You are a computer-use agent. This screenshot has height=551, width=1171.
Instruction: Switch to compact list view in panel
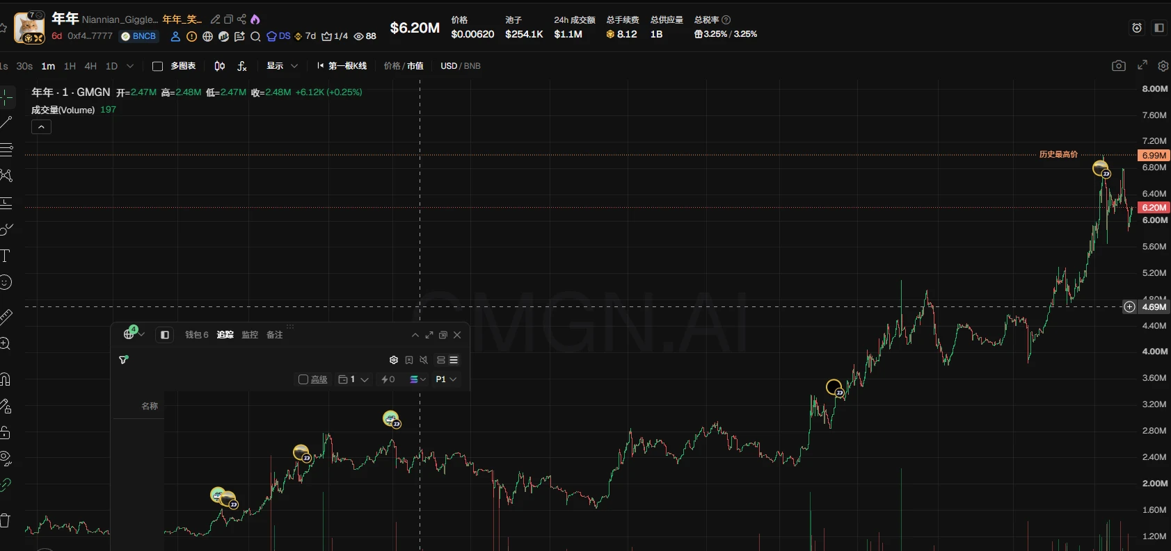tap(454, 360)
